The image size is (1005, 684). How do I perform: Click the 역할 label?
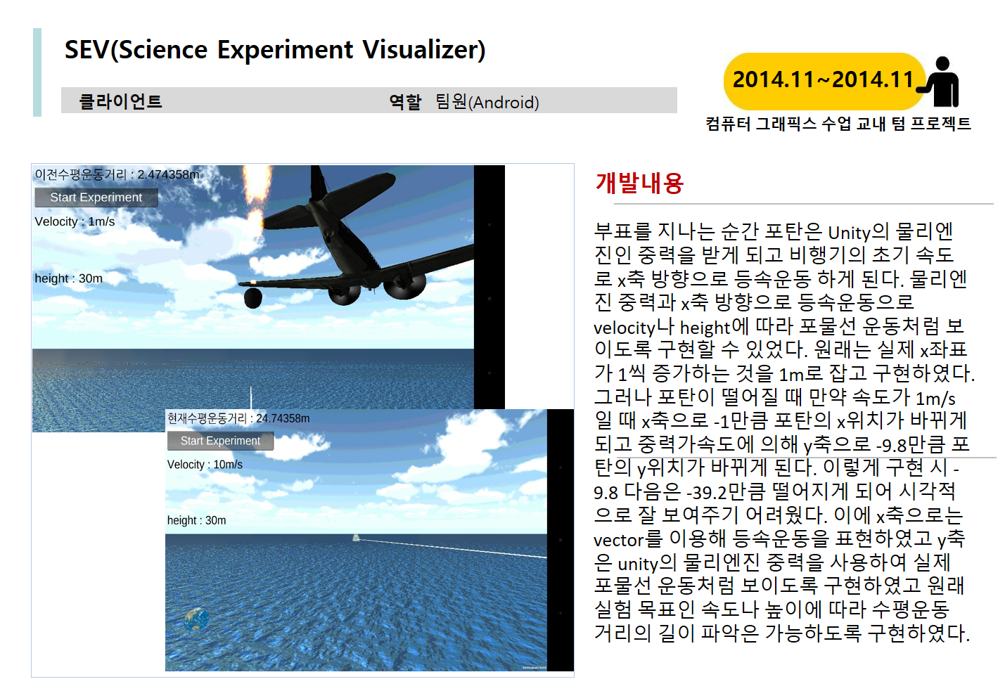point(405,102)
